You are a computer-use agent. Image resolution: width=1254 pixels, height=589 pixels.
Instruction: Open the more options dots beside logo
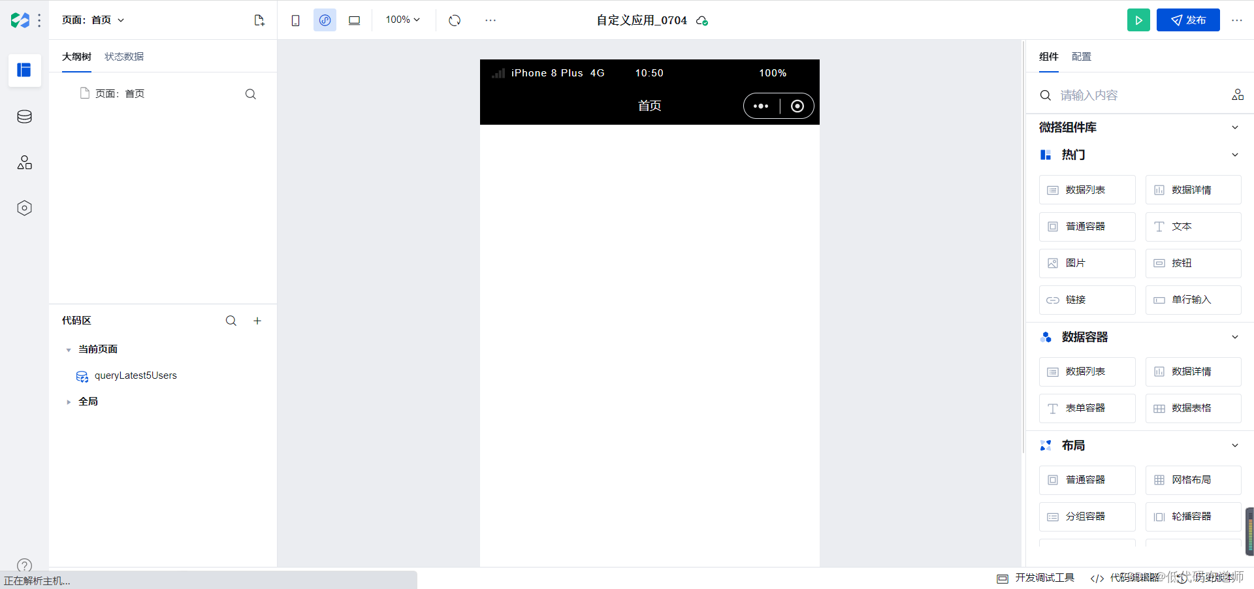39,20
